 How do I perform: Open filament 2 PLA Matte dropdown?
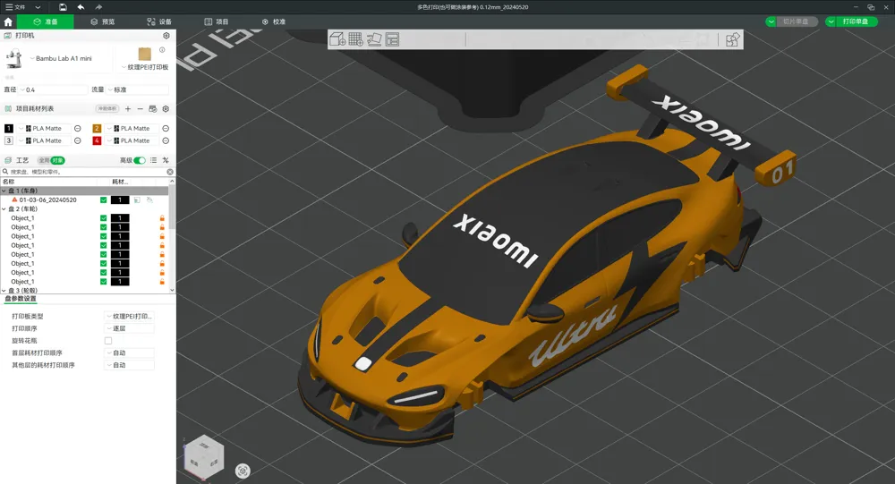click(132, 129)
